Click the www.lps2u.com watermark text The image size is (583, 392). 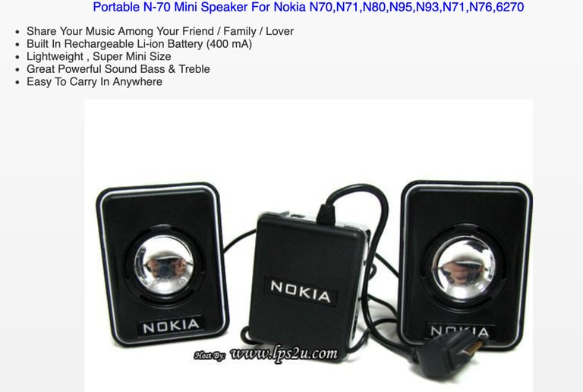[x=284, y=354]
